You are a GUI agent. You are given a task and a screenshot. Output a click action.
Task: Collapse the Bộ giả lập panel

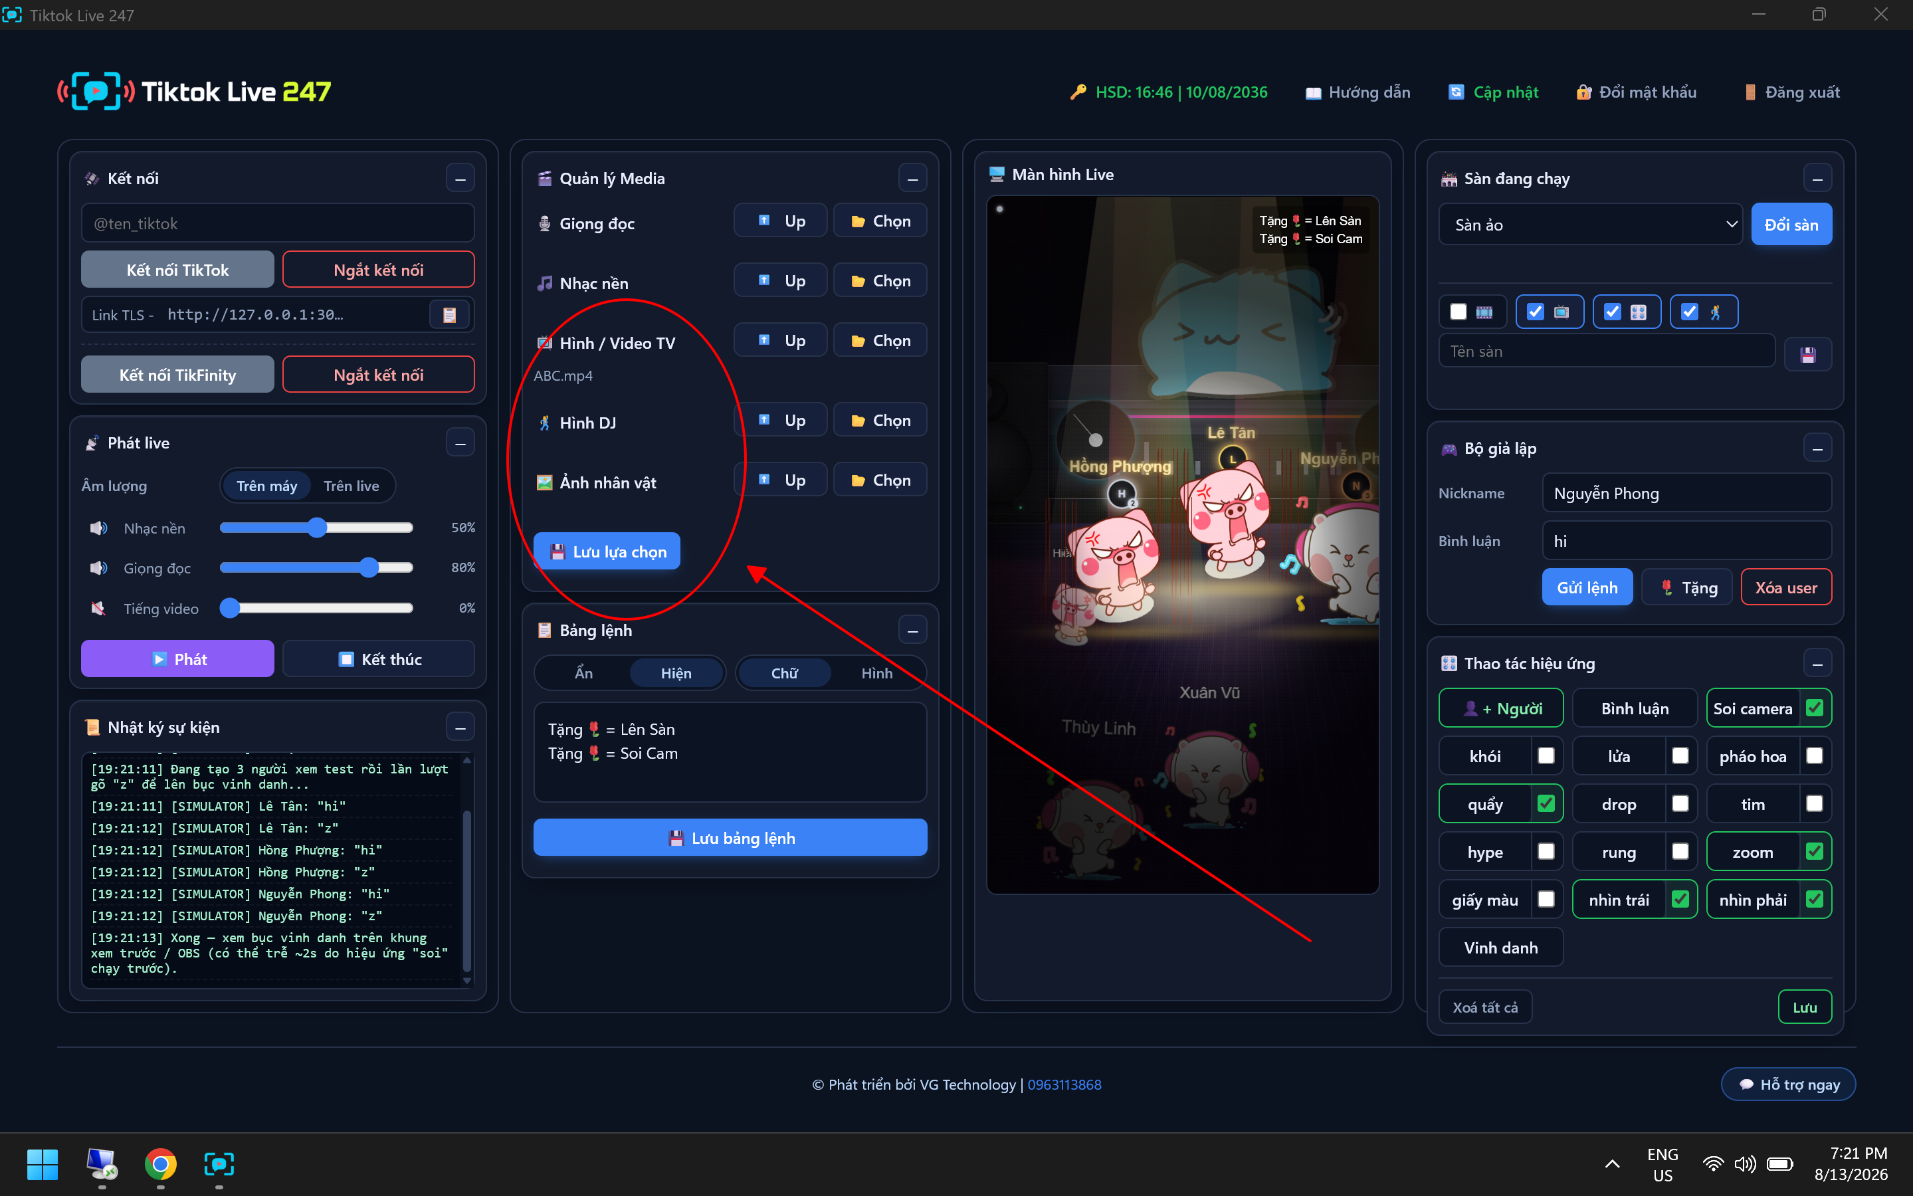[x=1817, y=448]
